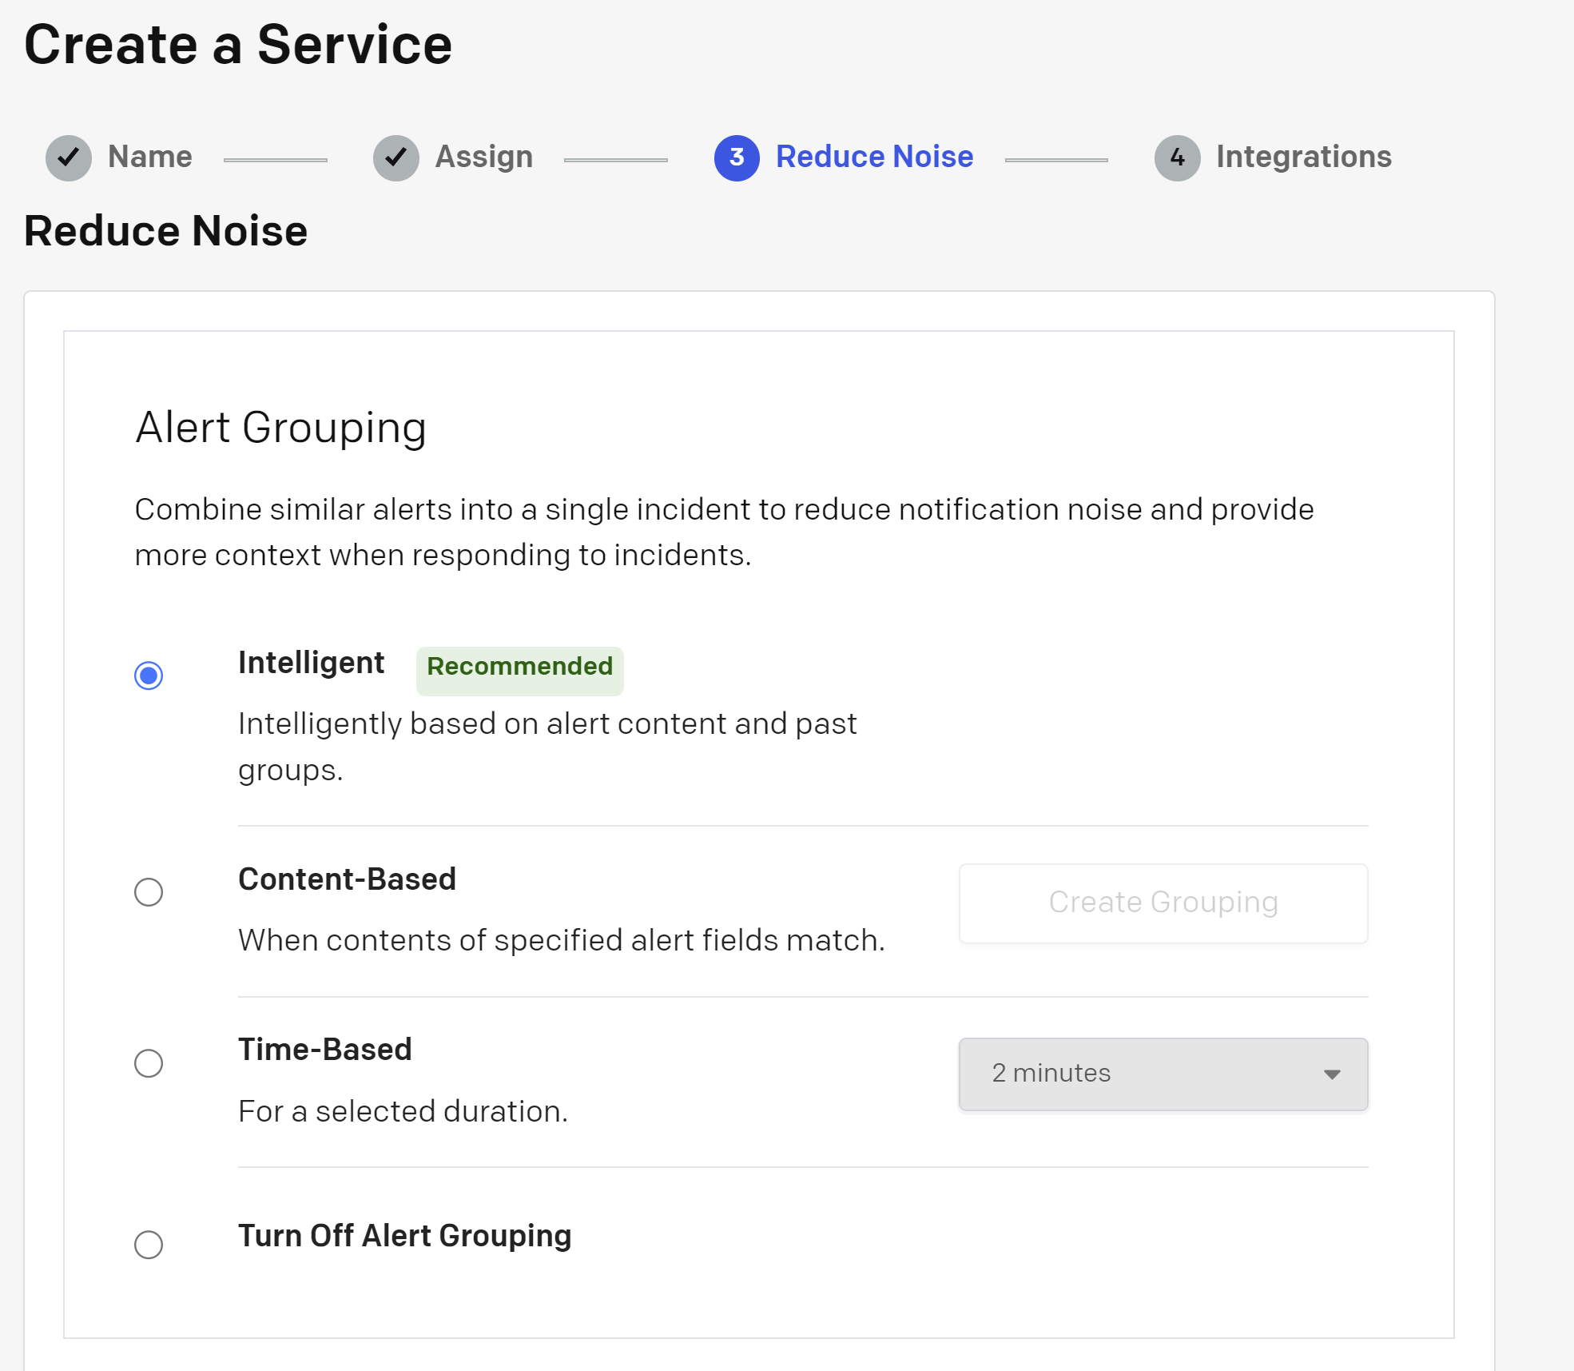Open the 2 minutes duration dropdown
Screen dimensions: 1574x1371
point(1163,1074)
